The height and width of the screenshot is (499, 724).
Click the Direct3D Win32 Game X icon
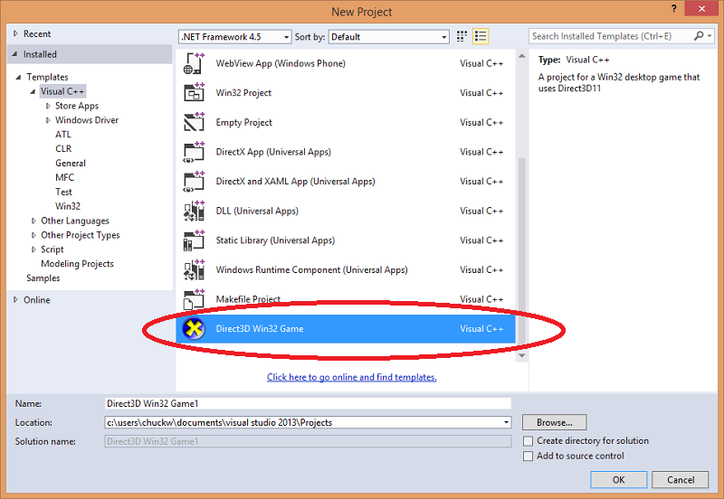(194, 329)
